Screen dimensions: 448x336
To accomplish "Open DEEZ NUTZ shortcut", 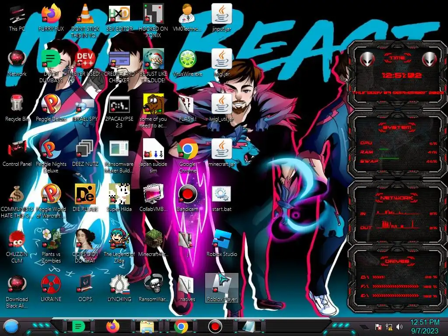I will [85, 153].
